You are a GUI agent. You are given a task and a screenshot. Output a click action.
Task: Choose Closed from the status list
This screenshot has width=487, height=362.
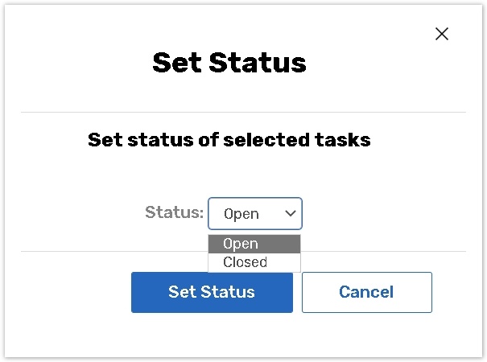pyautogui.click(x=254, y=262)
